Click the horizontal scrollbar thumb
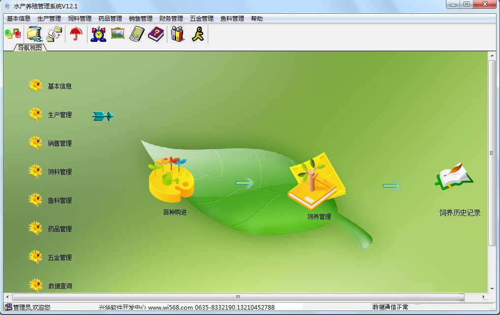This screenshot has width=500, height=315. point(238,296)
